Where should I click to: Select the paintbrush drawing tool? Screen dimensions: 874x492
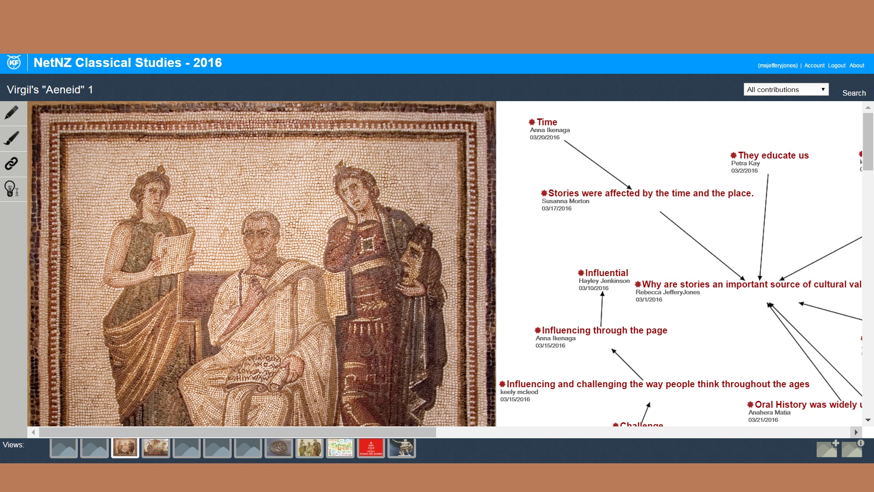click(x=12, y=138)
